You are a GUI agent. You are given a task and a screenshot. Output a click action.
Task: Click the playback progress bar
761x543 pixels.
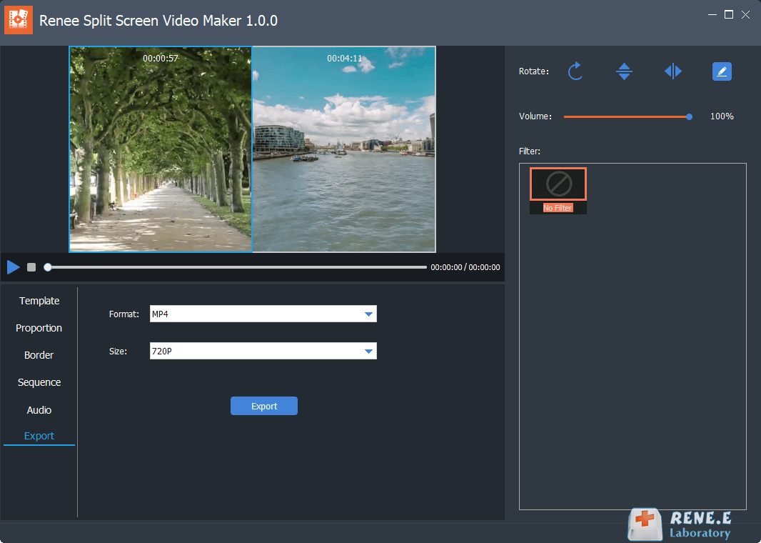pos(236,266)
